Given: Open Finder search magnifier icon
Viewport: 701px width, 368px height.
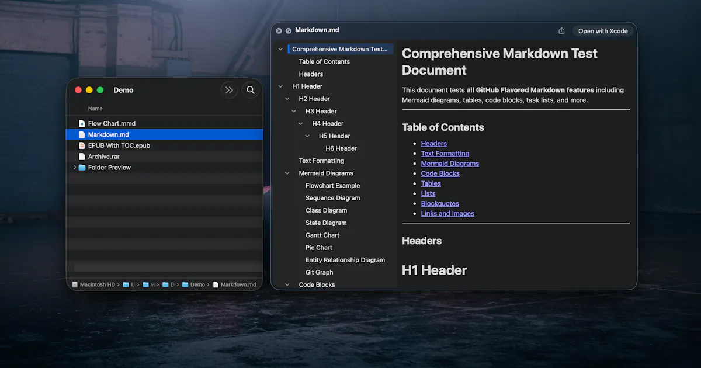Looking at the screenshot, I should [x=251, y=90].
